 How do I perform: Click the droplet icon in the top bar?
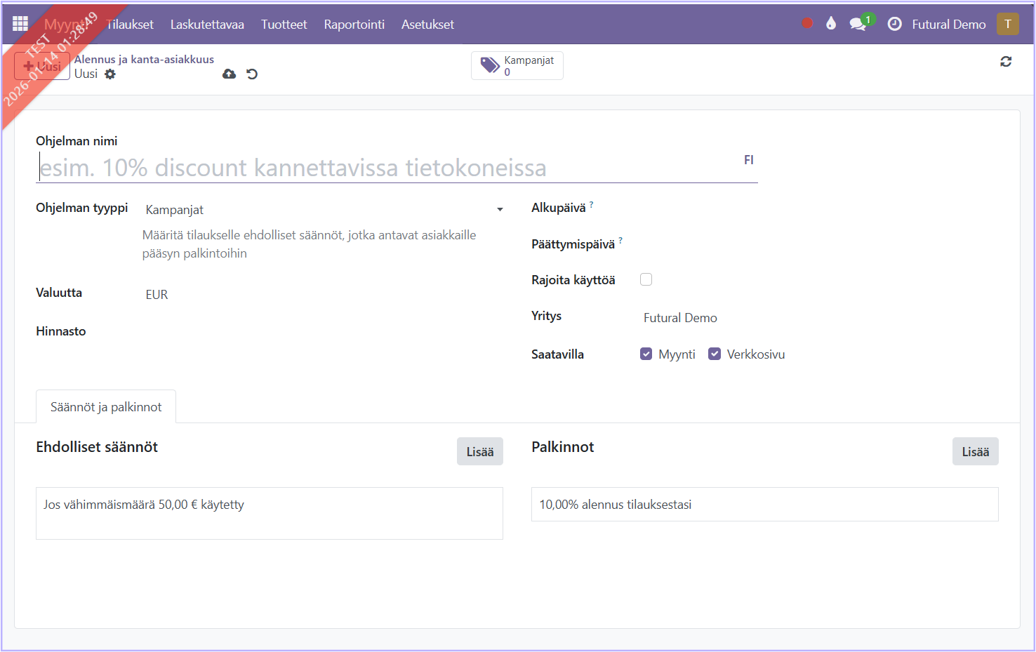831,24
